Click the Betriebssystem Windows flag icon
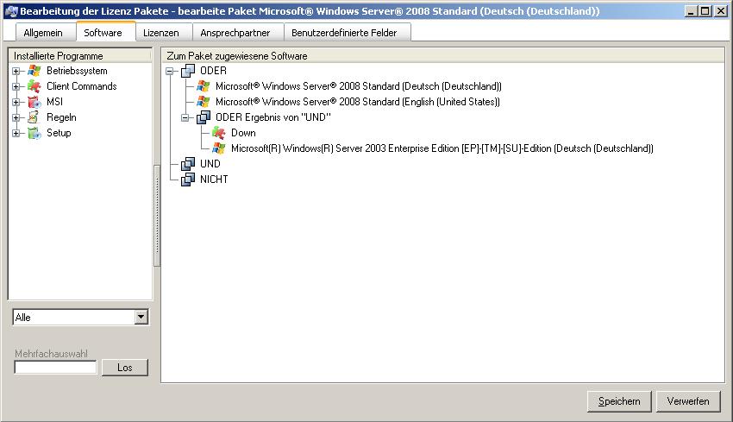The image size is (733, 422). click(x=34, y=71)
